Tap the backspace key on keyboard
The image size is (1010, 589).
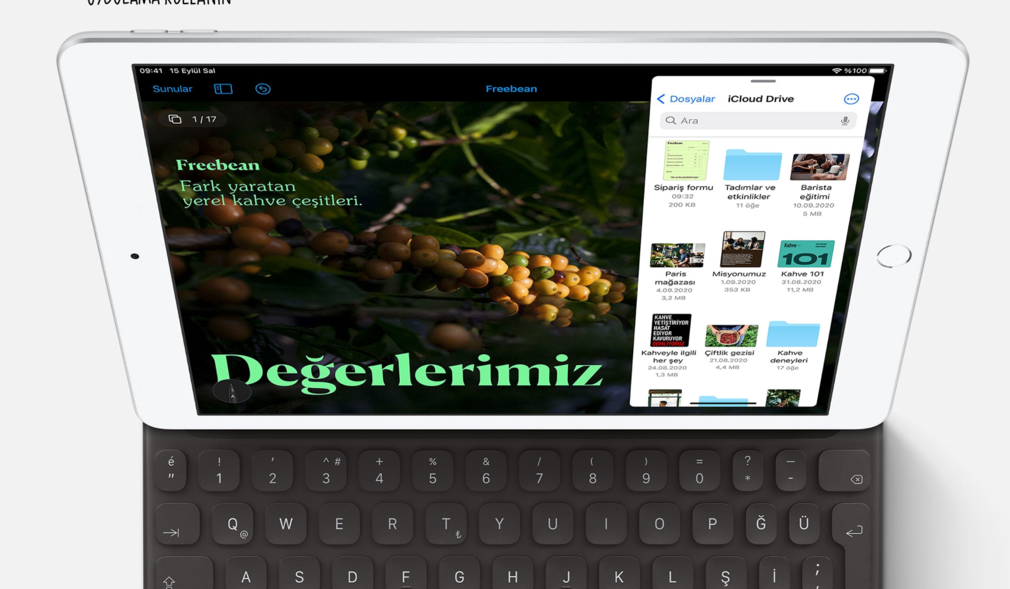pyautogui.click(x=844, y=470)
